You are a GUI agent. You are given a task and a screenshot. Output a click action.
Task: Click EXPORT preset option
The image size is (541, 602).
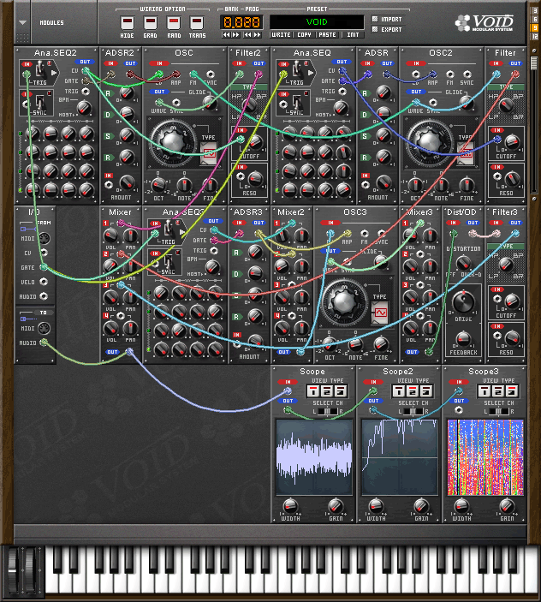[387, 29]
